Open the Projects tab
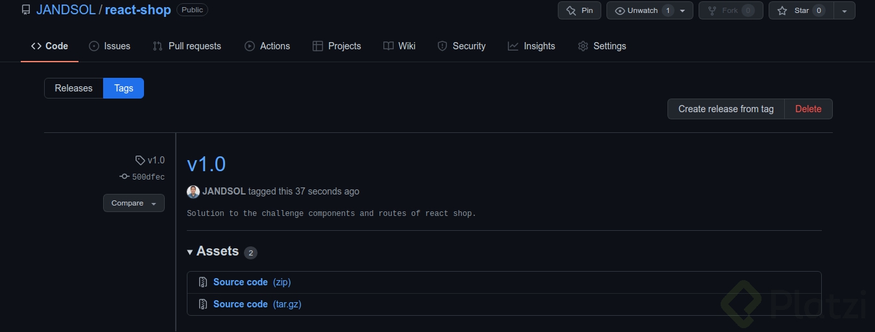 [x=337, y=46]
